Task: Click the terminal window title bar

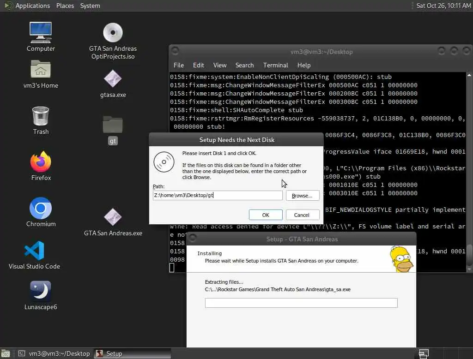Action: pos(321,52)
